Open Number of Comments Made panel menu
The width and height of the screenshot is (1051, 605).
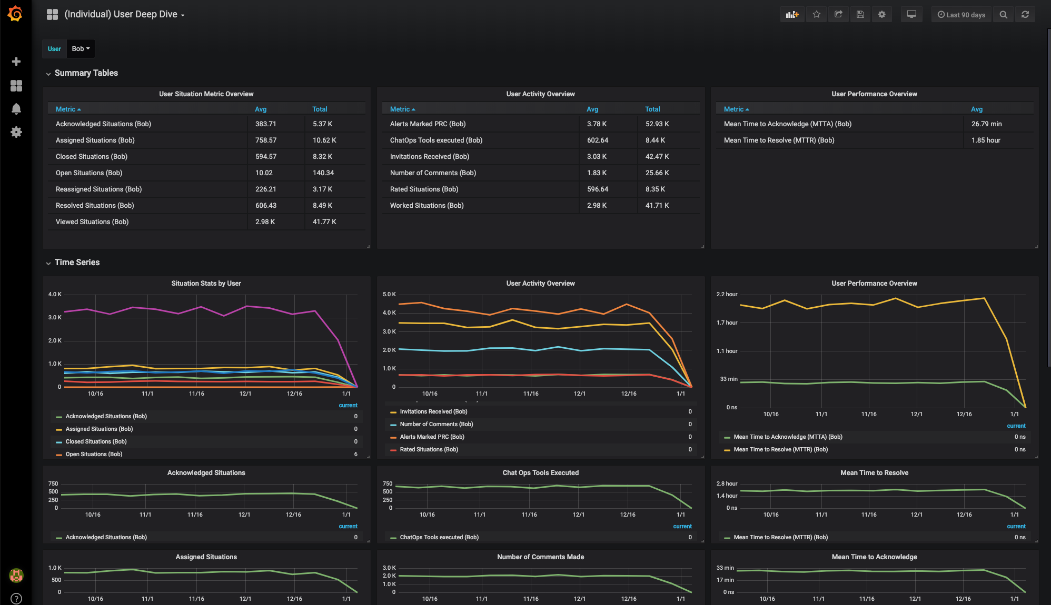point(540,557)
